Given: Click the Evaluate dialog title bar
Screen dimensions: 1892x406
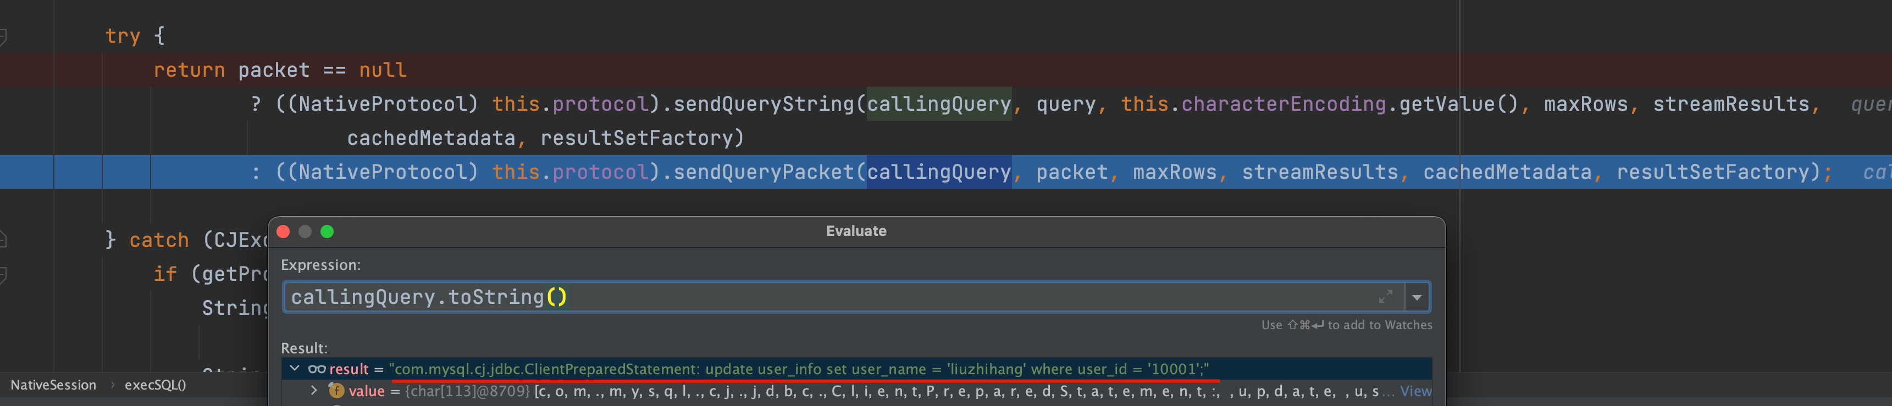Looking at the screenshot, I should pyautogui.click(x=856, y=232).
